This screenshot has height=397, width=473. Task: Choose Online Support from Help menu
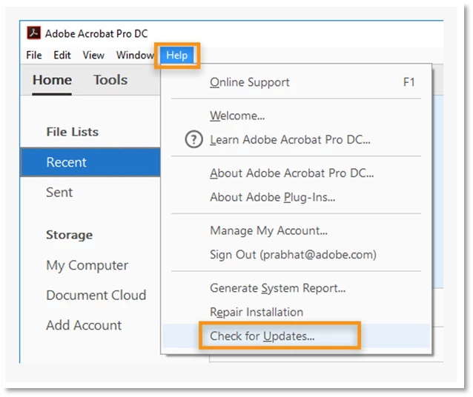tap(297, 82)
